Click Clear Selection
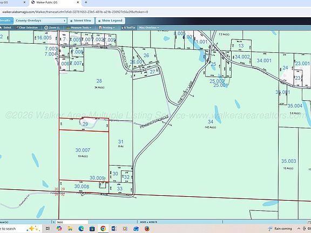The height and width of the screenshot is (233, 311). 27,28
